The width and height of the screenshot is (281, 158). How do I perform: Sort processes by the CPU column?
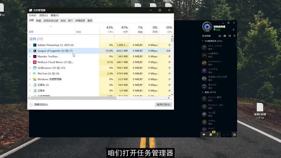[x=107, y=29]
